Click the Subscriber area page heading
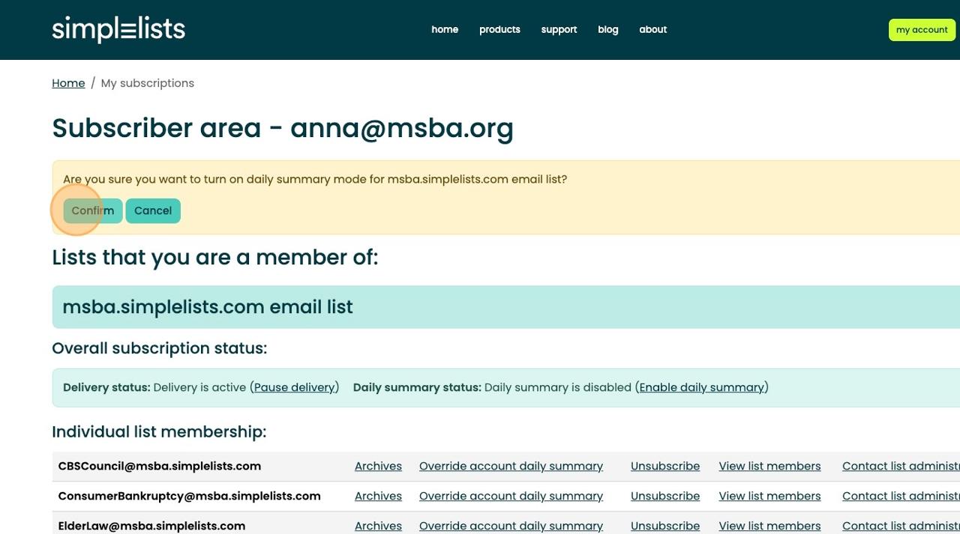960x534 pixels. [283, 128]
